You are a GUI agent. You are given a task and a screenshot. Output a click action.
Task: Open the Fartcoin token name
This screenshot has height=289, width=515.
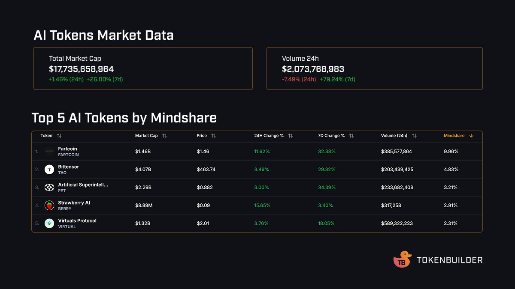67,149
